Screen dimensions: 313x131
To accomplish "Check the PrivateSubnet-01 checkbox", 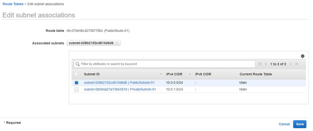I will tap(76, 90).
